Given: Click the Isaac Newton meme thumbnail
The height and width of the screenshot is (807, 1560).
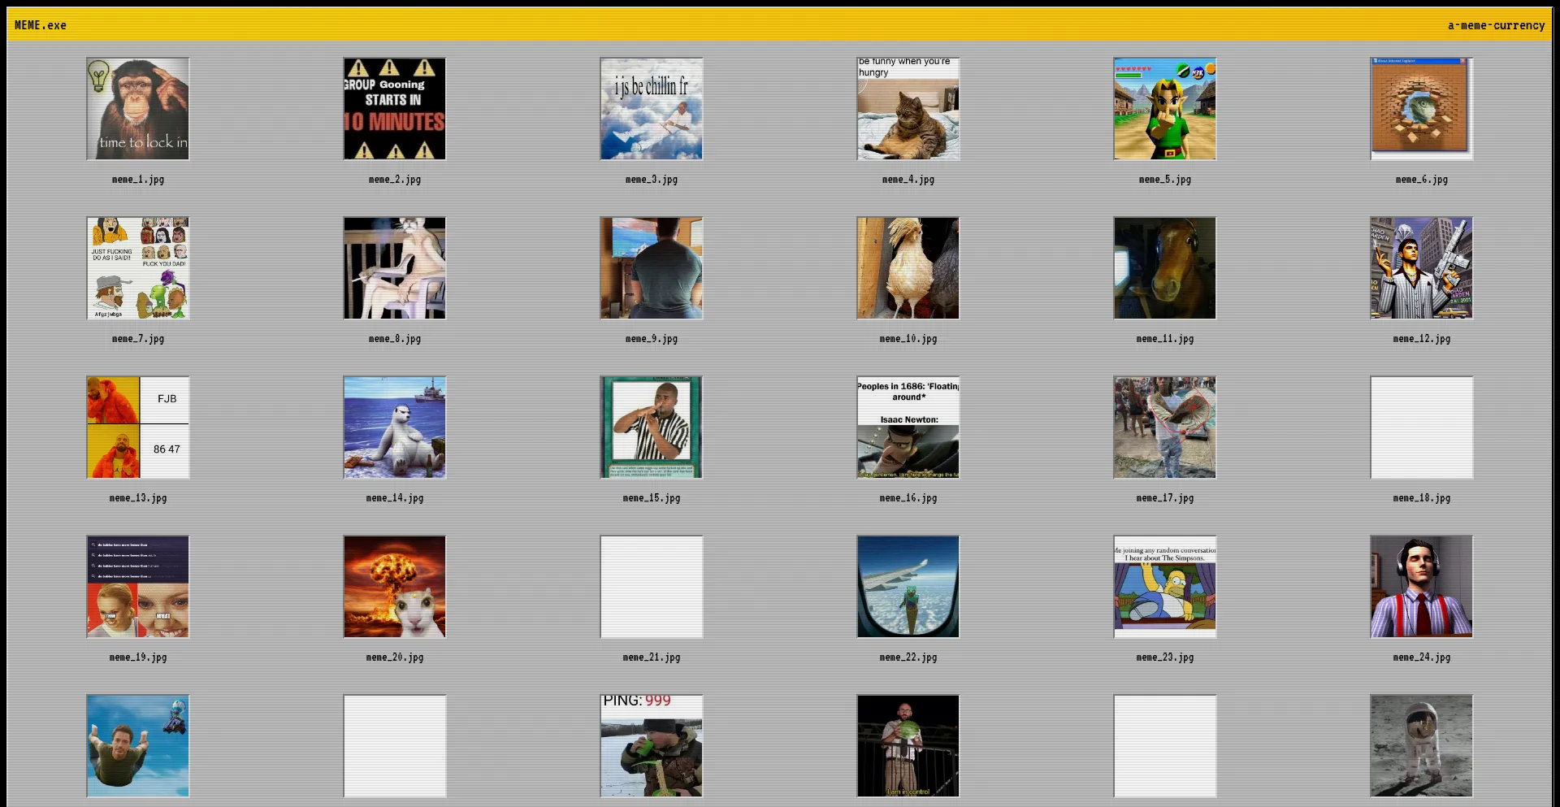Looking at the screenshot, I should coord(908,427).
